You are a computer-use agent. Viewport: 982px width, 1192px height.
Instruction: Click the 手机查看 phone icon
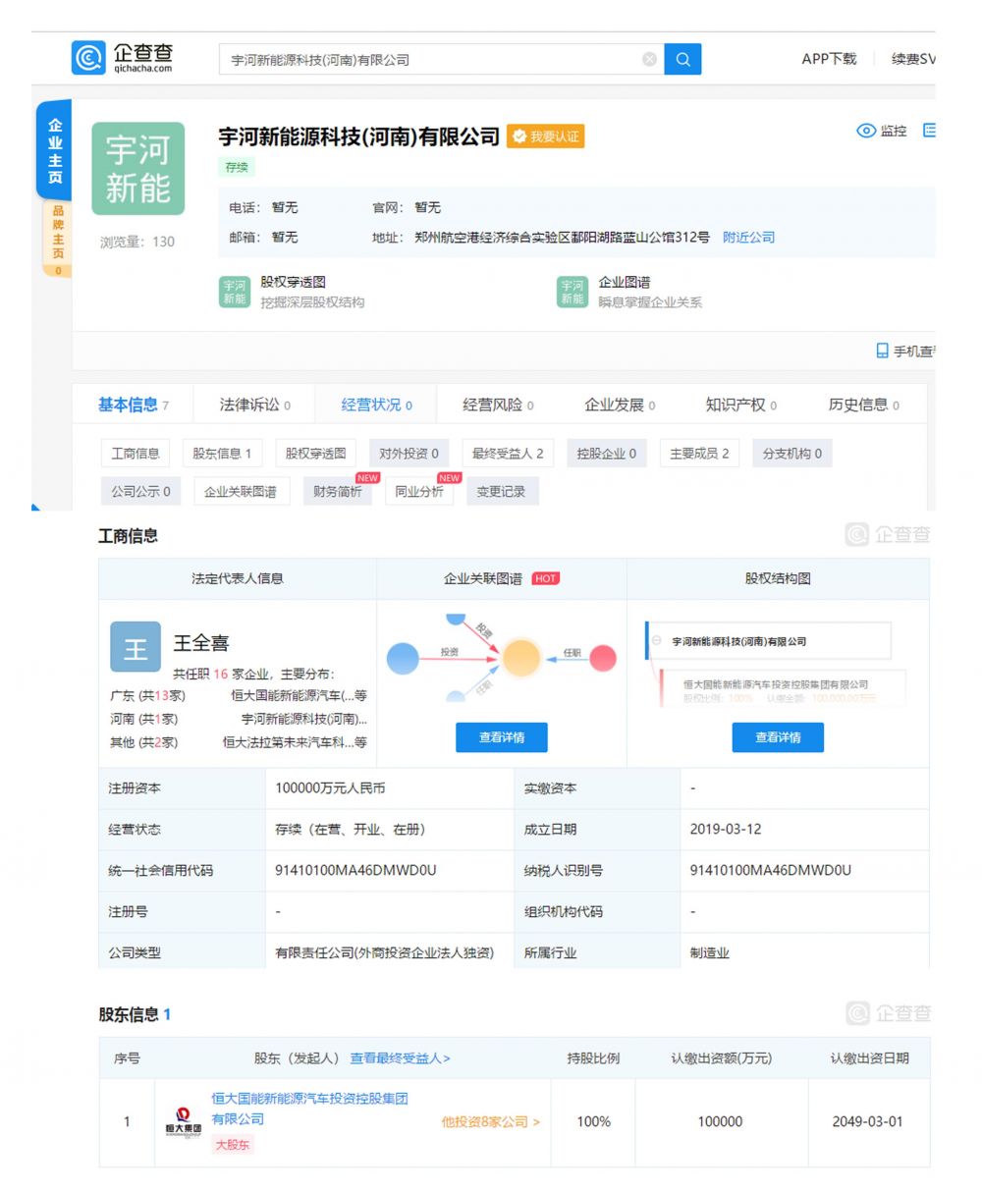pyautogui.click(x=882, y=351)
